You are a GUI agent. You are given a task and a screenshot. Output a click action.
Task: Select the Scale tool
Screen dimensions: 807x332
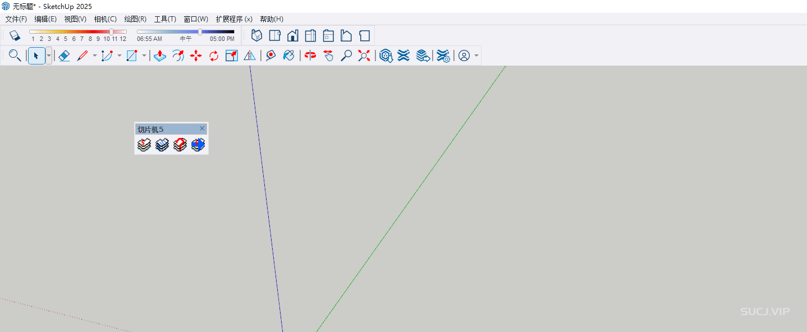point(232,56)
